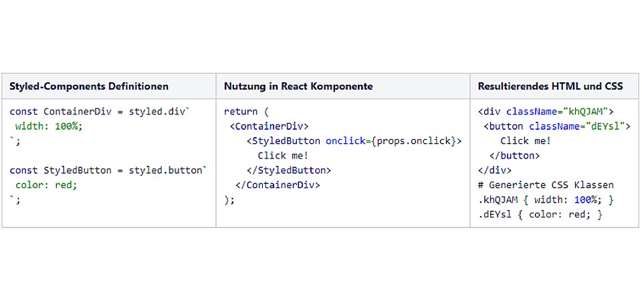Click the 'const ContainerDiv = styled.div' line

coord(100,111)
